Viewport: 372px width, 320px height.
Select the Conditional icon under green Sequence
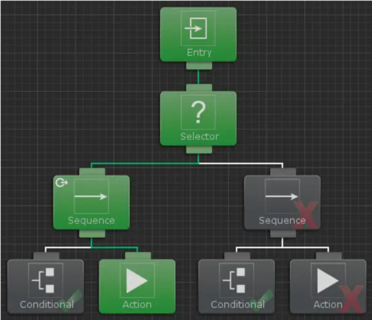tap(46, 280)
